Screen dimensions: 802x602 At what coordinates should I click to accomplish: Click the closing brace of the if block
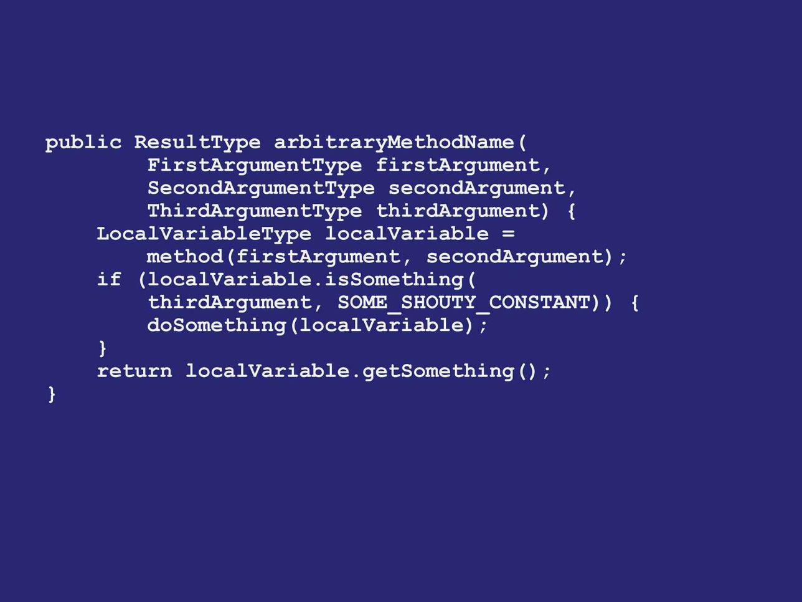click(x=103, y=348)
